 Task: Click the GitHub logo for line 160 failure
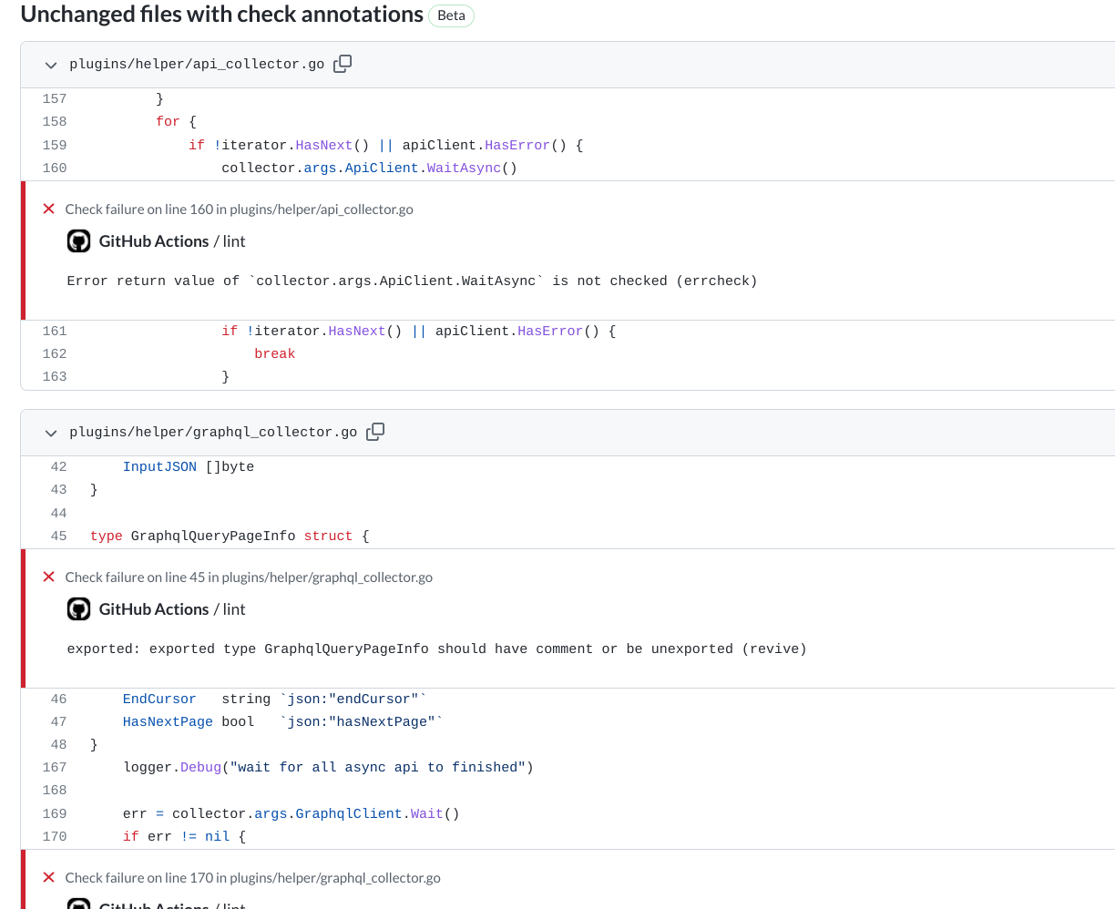79,241
